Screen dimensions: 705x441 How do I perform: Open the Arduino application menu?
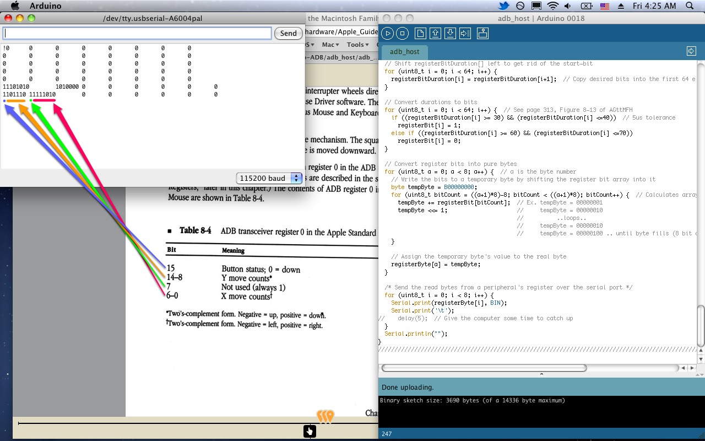tap(45, 6)
